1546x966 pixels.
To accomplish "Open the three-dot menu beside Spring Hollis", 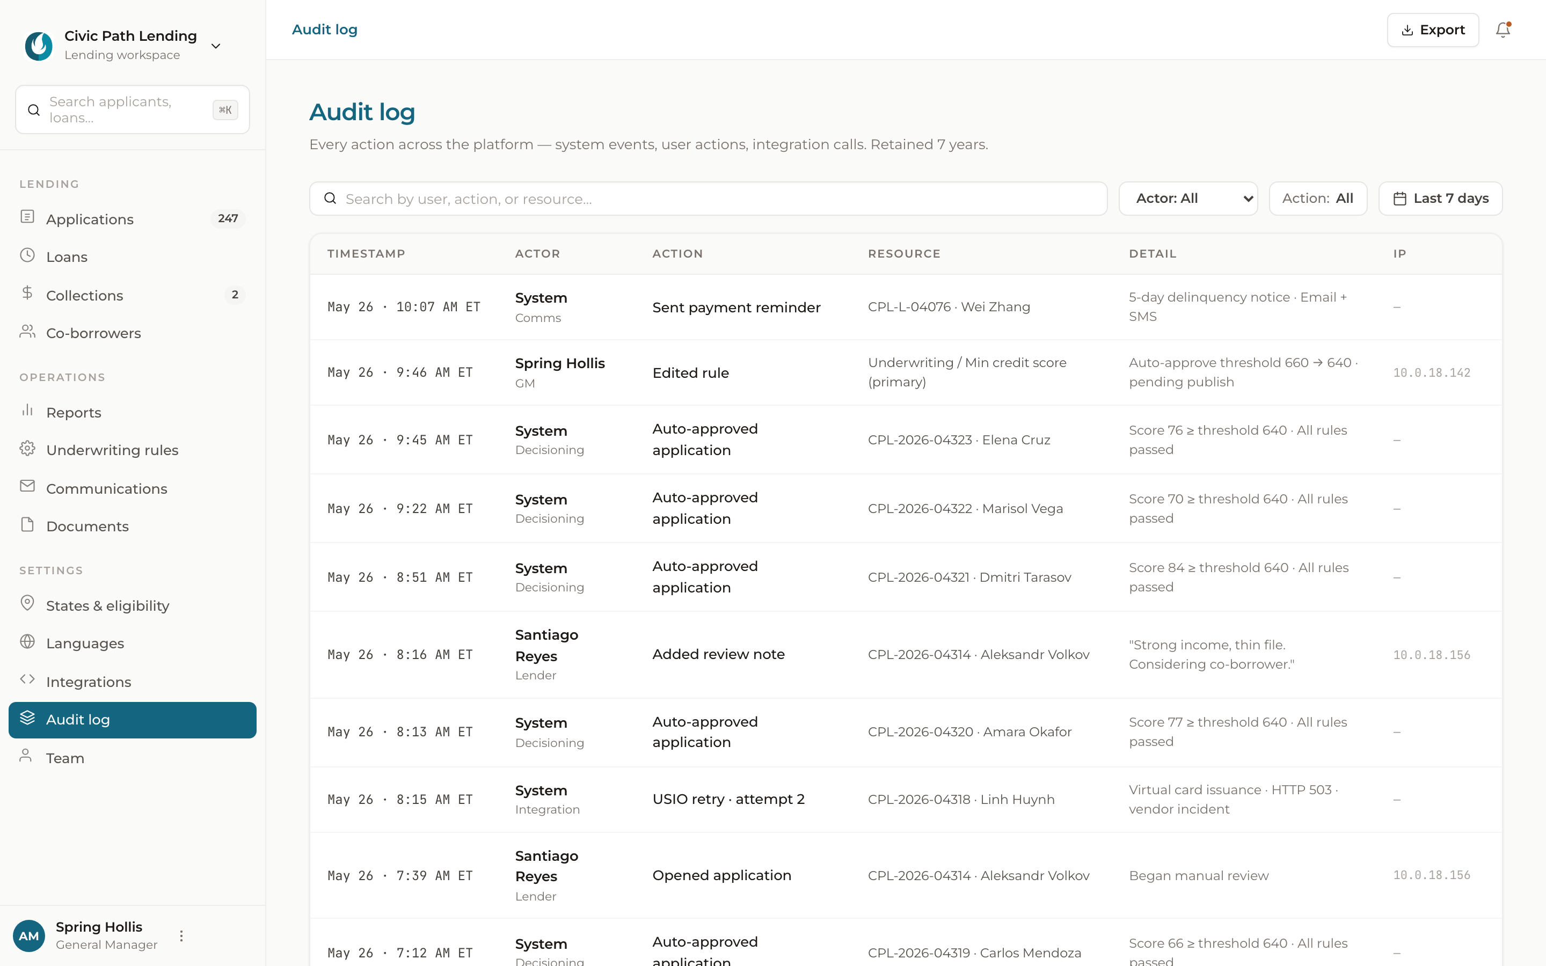I will tap(181, 936).
